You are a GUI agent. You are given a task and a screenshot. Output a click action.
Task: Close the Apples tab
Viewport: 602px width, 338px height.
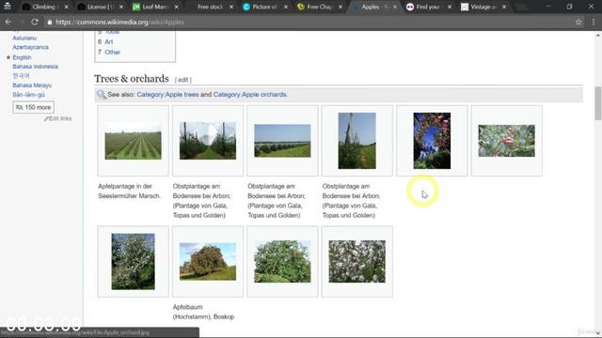pos(395,7)
